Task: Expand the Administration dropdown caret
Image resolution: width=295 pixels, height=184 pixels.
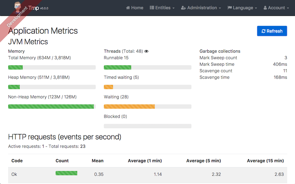Action: [220, 8]
